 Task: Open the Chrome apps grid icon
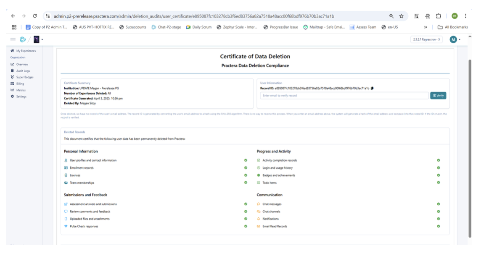14,27
